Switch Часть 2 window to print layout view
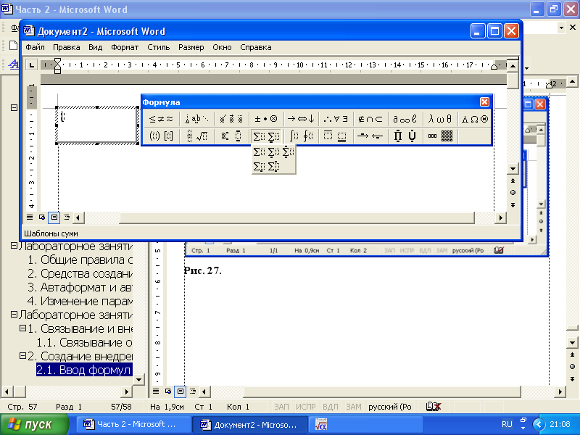The height and width of the screenshot is (435, 580). 180,391
